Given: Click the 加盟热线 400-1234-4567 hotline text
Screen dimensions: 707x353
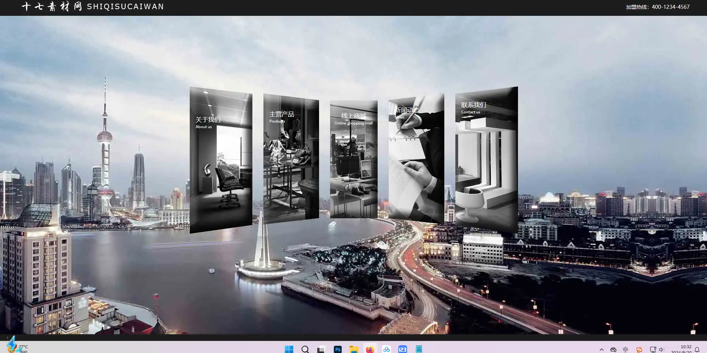Looking at the screenshot, I should [x=658, y=7].
